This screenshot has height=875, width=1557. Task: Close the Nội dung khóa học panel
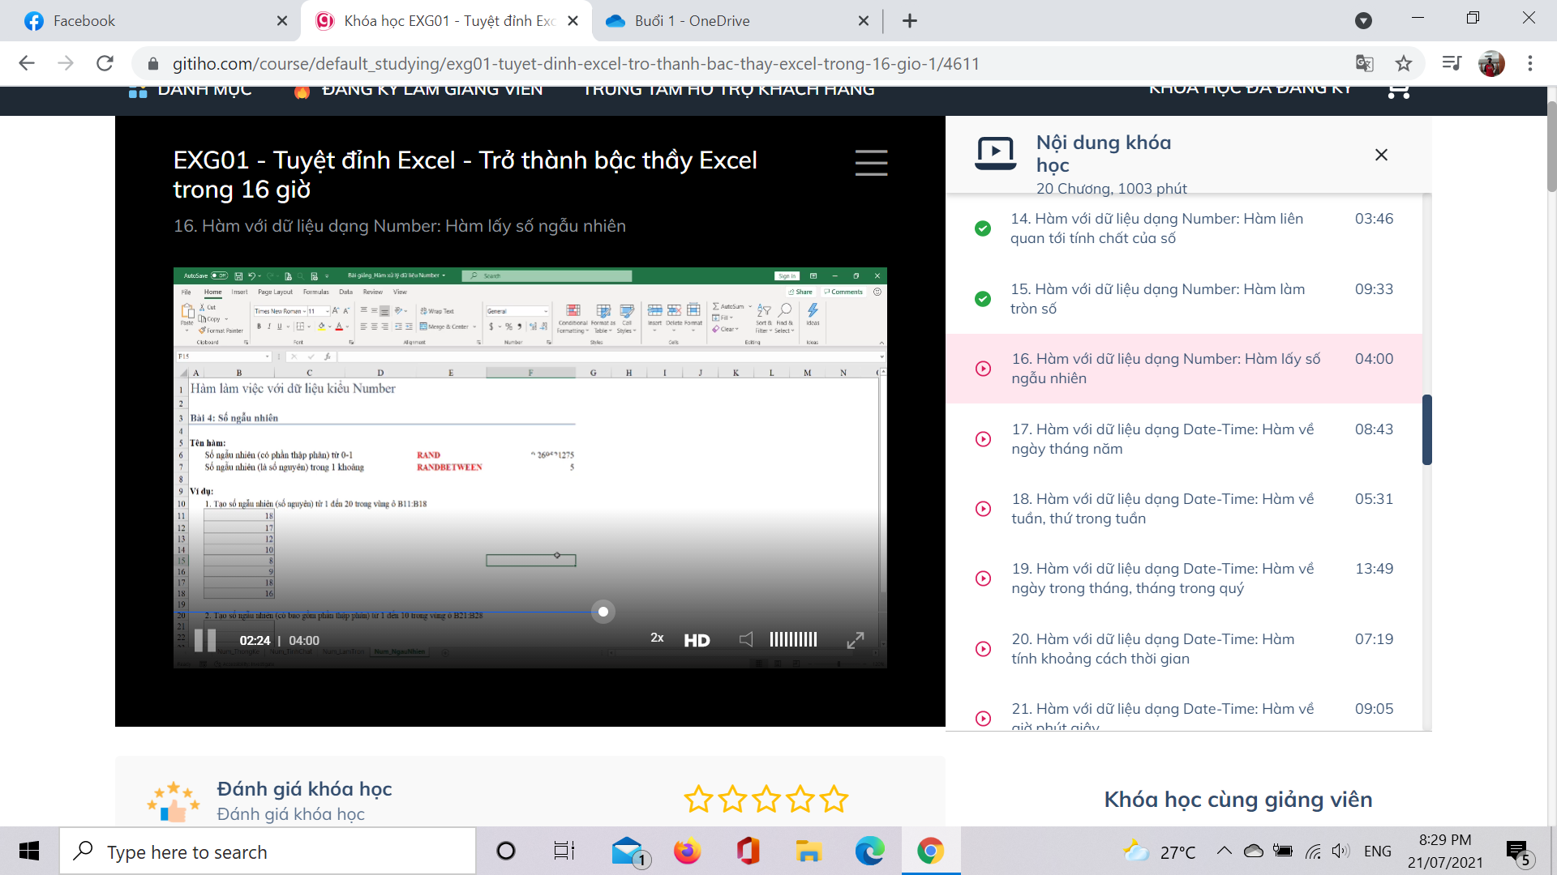click(x=1381, y=154)
